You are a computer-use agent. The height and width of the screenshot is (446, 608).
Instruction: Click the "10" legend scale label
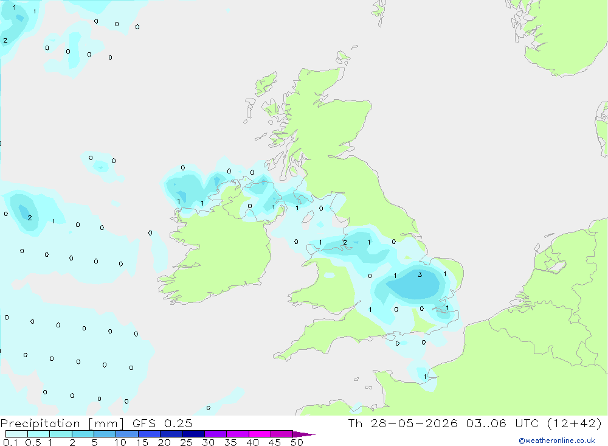point(120,442)
